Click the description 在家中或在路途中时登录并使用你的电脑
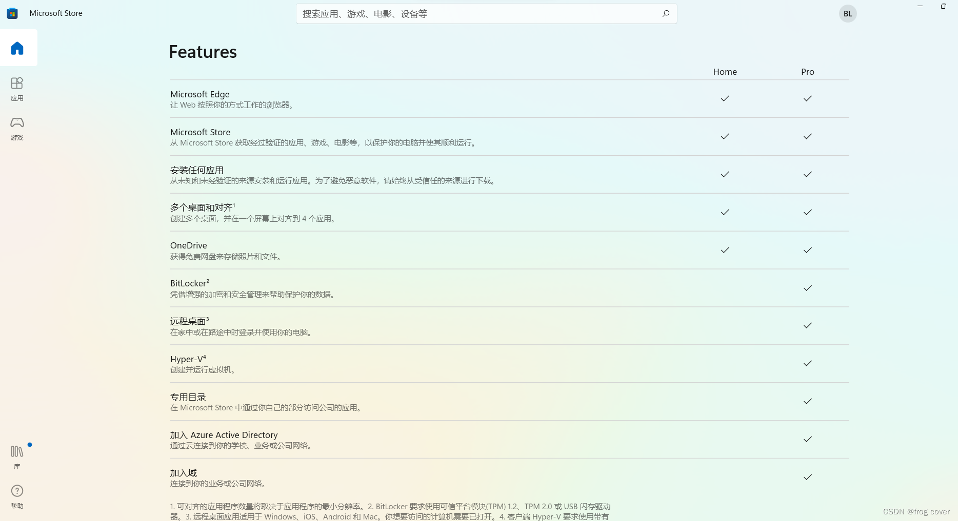 242,332
